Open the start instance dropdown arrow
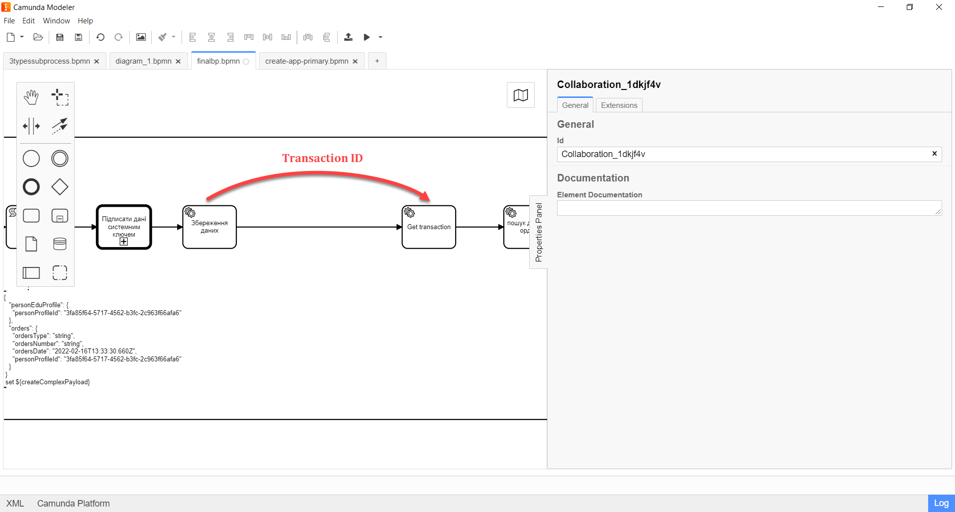Screen dimensions: 955x512 coord(381,37)
